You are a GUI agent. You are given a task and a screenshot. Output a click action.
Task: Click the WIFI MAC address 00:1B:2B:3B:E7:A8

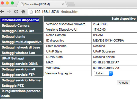click(106, 68)
